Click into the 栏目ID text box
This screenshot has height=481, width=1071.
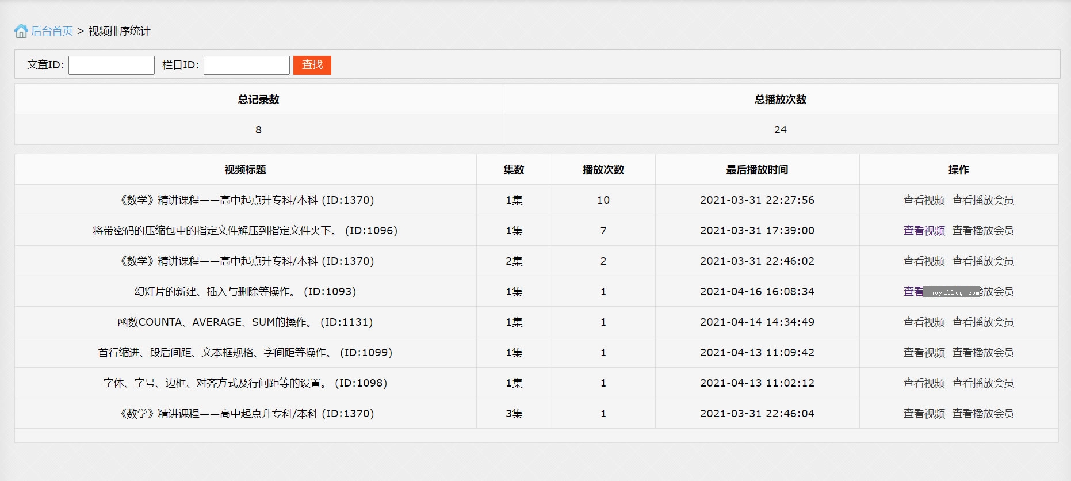coord(247,65)
